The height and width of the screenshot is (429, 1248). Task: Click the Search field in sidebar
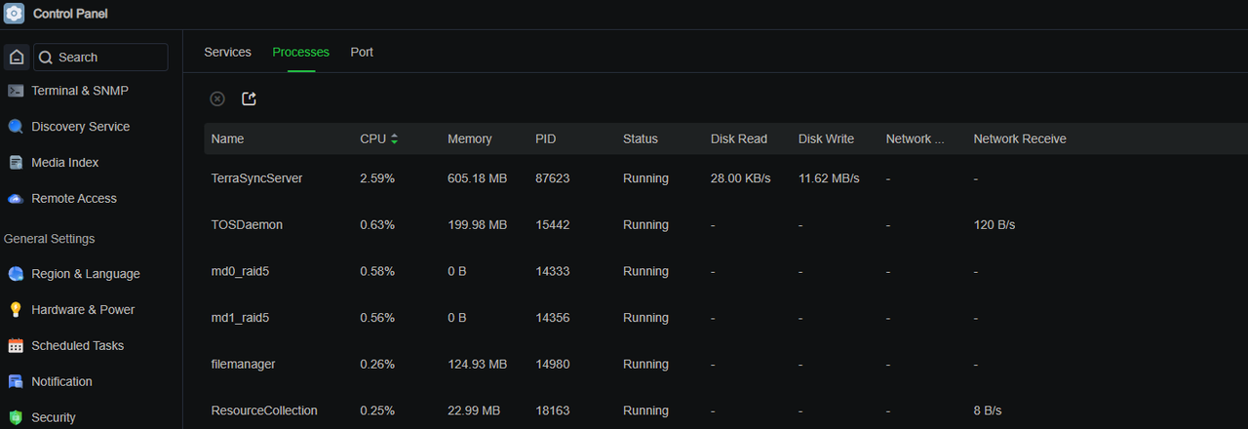pos(100,58)
